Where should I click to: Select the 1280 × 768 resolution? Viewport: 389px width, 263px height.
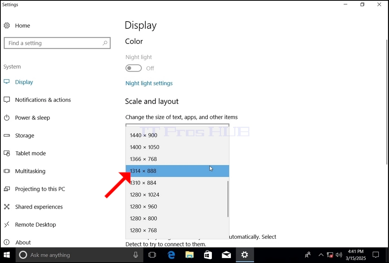coord(177,230)
